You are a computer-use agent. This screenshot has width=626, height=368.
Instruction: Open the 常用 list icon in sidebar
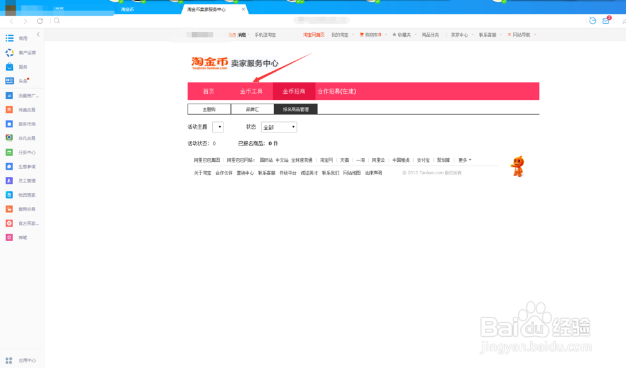9,38
